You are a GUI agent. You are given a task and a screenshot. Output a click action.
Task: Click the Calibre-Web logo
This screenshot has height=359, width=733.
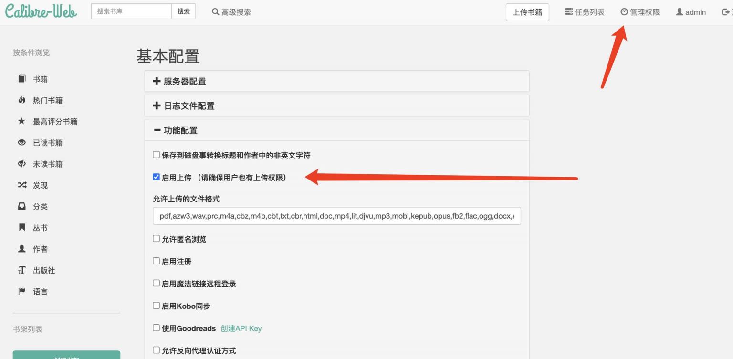pyautogui.click(x=41, y=11)
